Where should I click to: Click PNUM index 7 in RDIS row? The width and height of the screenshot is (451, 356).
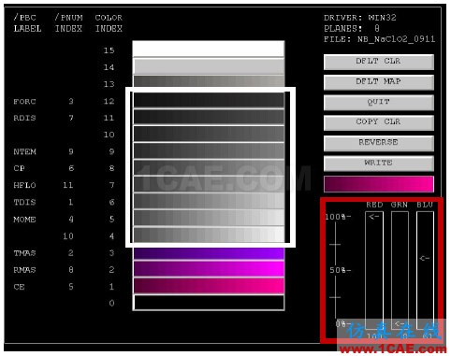click(x=71, y=118)
